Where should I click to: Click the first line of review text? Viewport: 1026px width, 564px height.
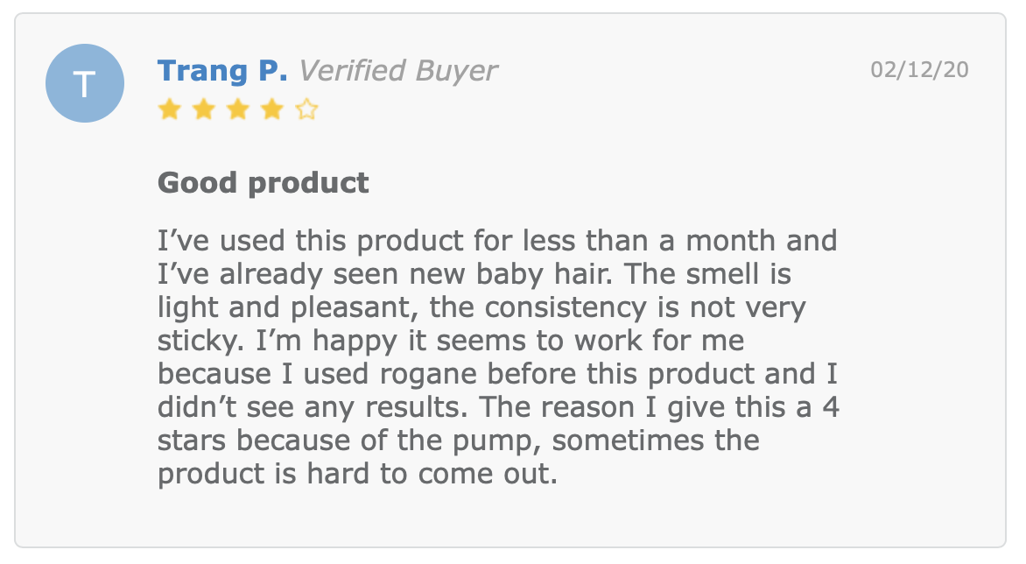click(497, 241)
